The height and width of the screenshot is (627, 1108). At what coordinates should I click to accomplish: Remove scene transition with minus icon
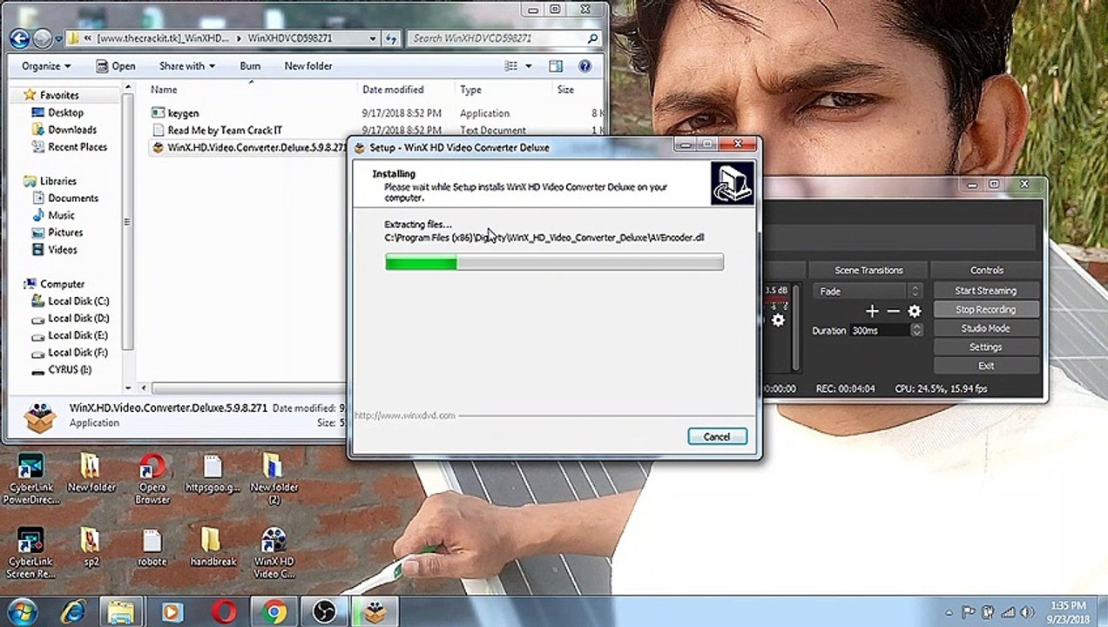[893, 311]
